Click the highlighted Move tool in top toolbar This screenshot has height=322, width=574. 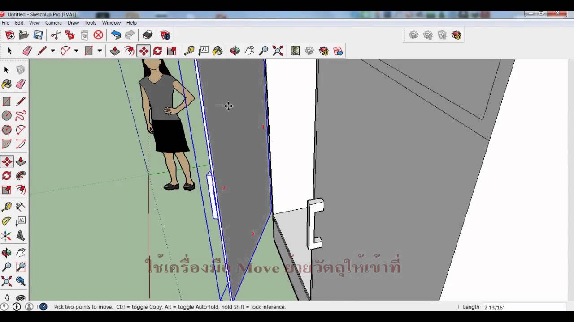pyautogui.click(x=143, y=51)
